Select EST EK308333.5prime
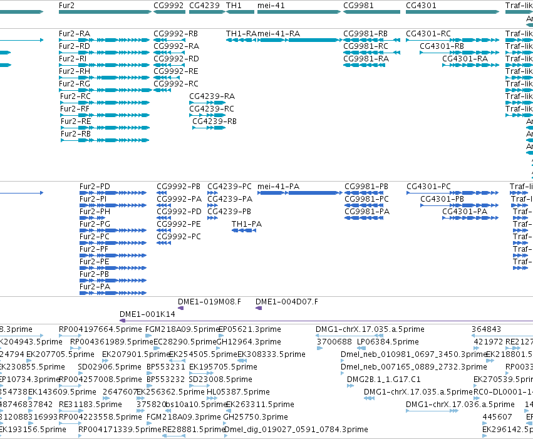The height and width of the screenshot is (439, 533). [x=242, y=361]
